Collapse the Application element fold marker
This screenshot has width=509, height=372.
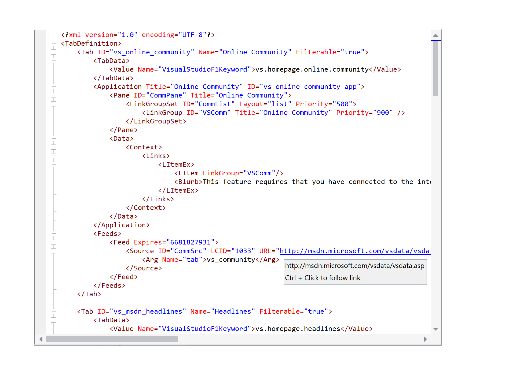click(x=54, y=87)
